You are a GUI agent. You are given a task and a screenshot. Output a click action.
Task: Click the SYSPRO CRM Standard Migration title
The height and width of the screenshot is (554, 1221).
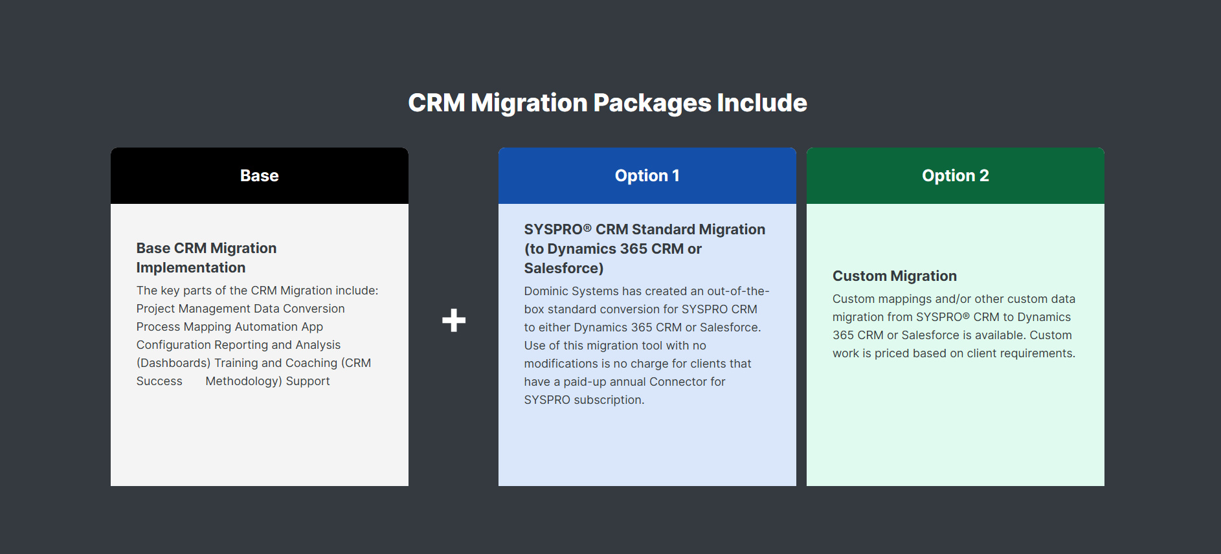[645, 249]
